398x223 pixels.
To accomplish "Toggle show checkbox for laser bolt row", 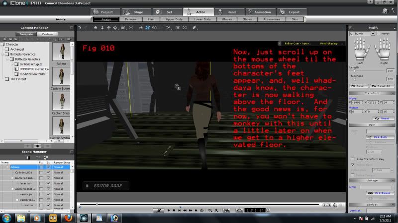I will 48,183.
